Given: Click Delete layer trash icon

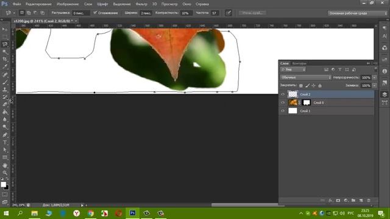Looking at the screenshot, I should coord(369,200).
